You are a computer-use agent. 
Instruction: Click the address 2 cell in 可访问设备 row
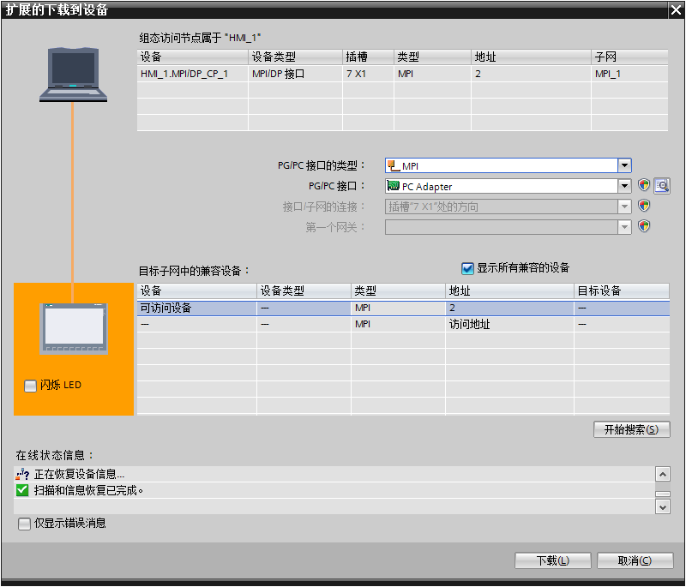[509, 308]
